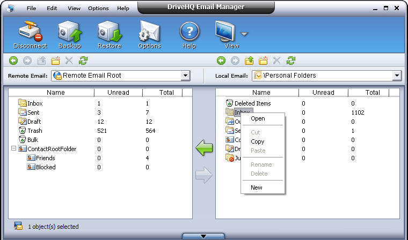Viewport: 408px width, 240px height.
Task: Open the Options menu in menu bar
Action: click(x=98, y=9)
